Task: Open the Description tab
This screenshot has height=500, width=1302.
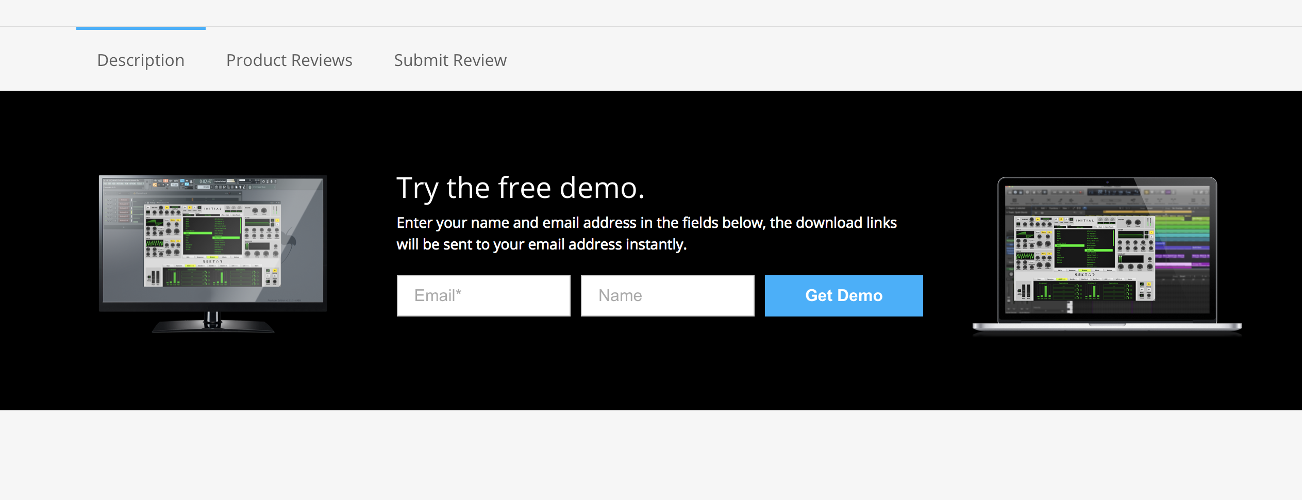Action: (x=141, y=60)
